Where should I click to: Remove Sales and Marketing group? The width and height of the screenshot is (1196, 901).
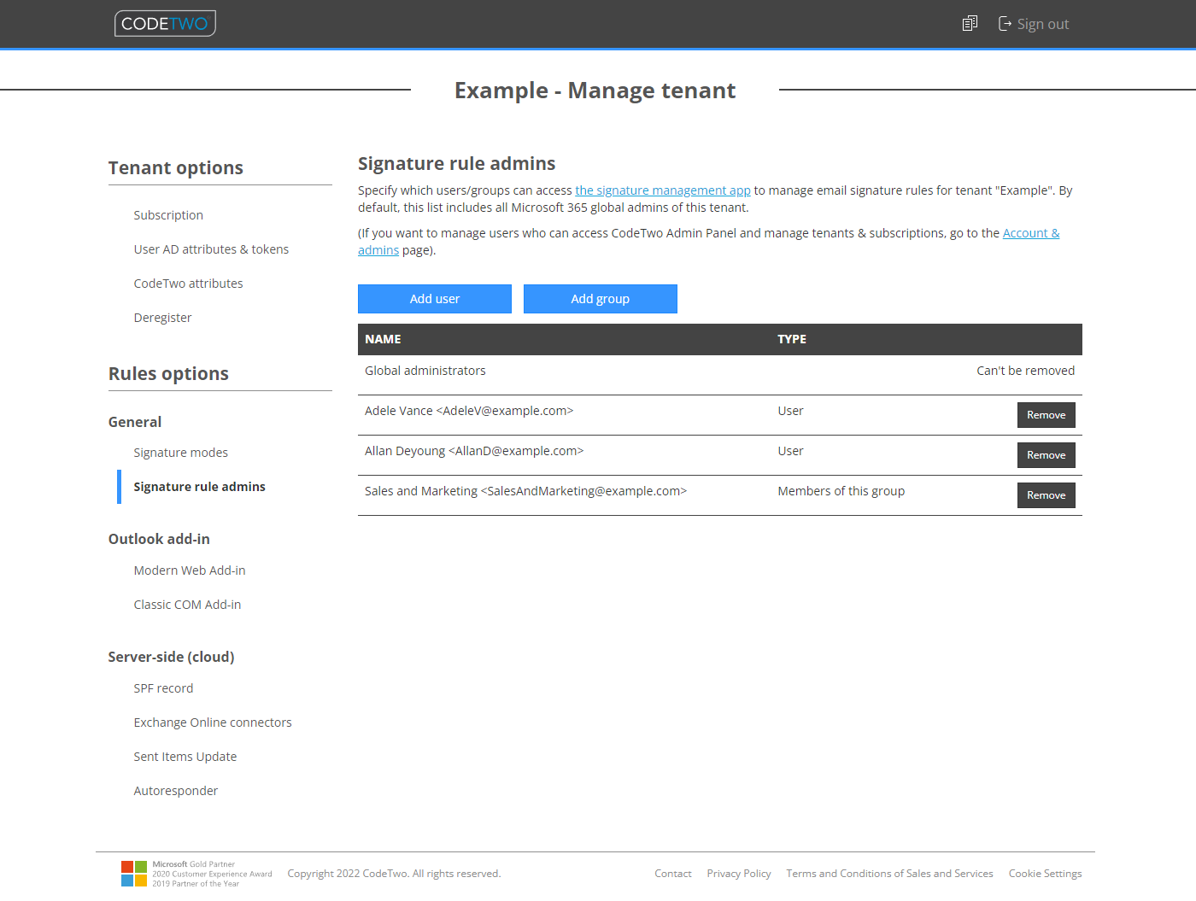click(1046, 495)
